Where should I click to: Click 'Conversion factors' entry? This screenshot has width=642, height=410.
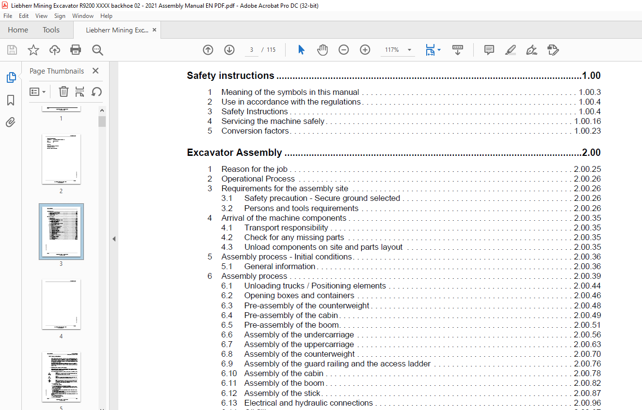(x=255, y=131)
